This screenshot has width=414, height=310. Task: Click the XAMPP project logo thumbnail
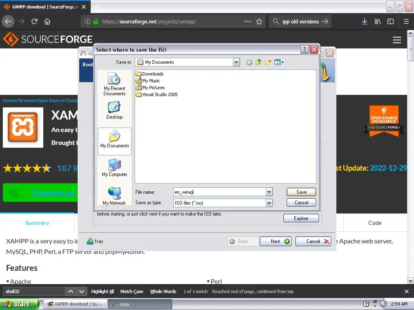pos(23,127)
